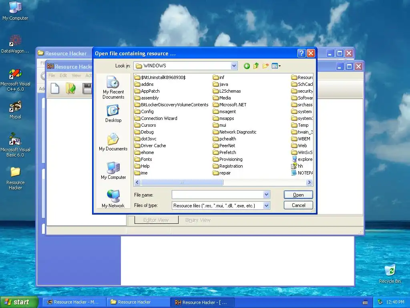
Task: Select the NOTEPAD file in list
Action: pos(302,172)
